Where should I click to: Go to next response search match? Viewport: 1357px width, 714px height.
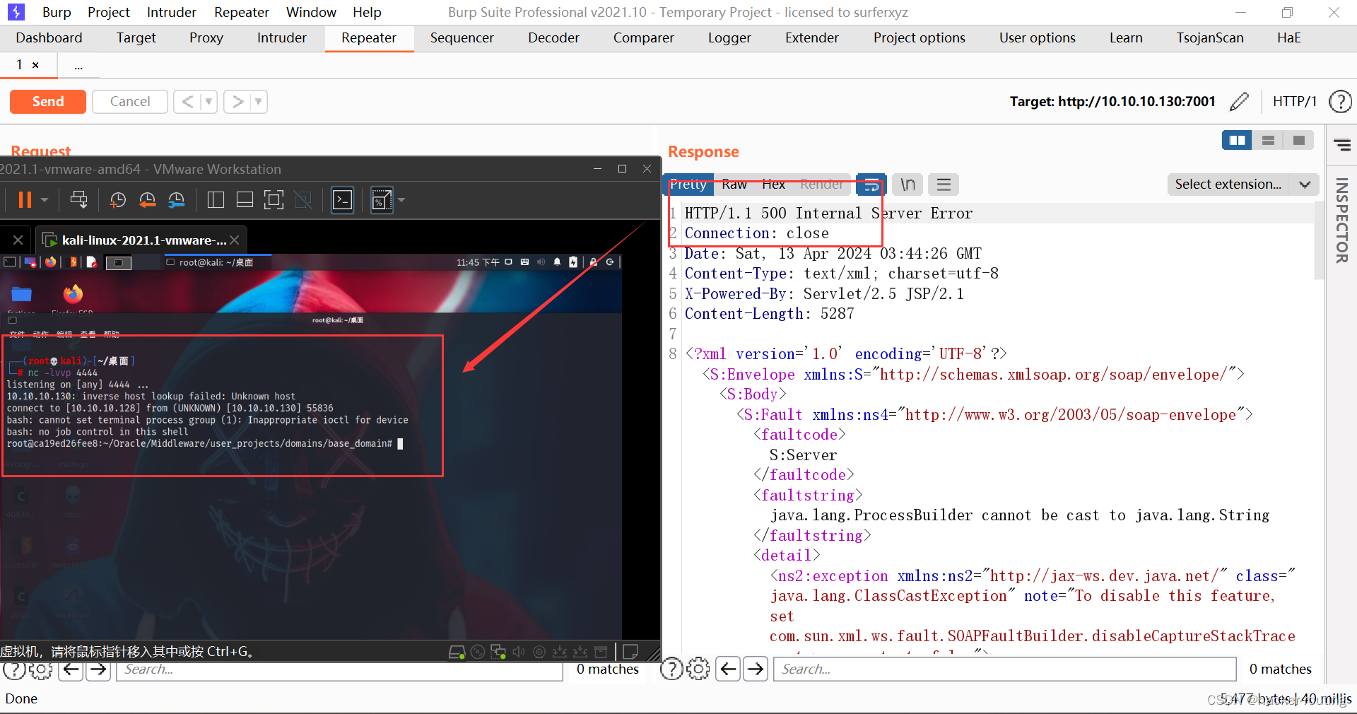(756, 669)
